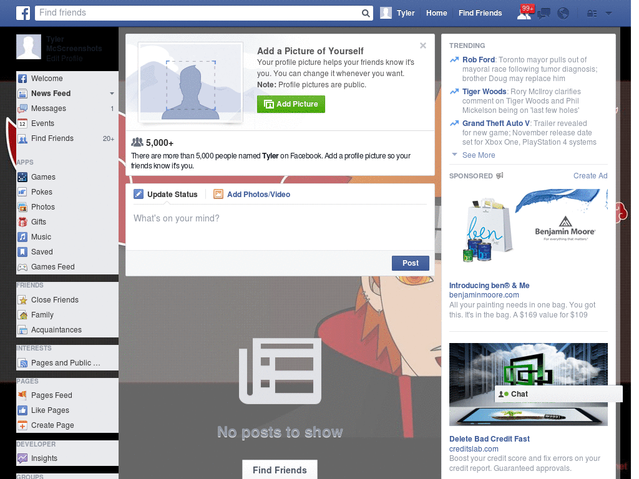
Task: Click the Find Friends button below No posts
Action: point(280,470)
